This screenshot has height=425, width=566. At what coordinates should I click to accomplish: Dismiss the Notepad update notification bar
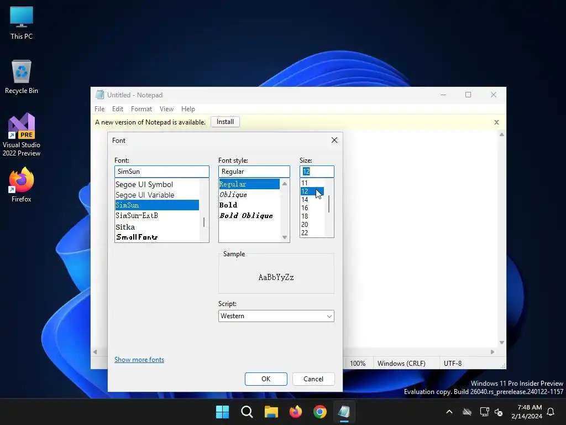497,122
